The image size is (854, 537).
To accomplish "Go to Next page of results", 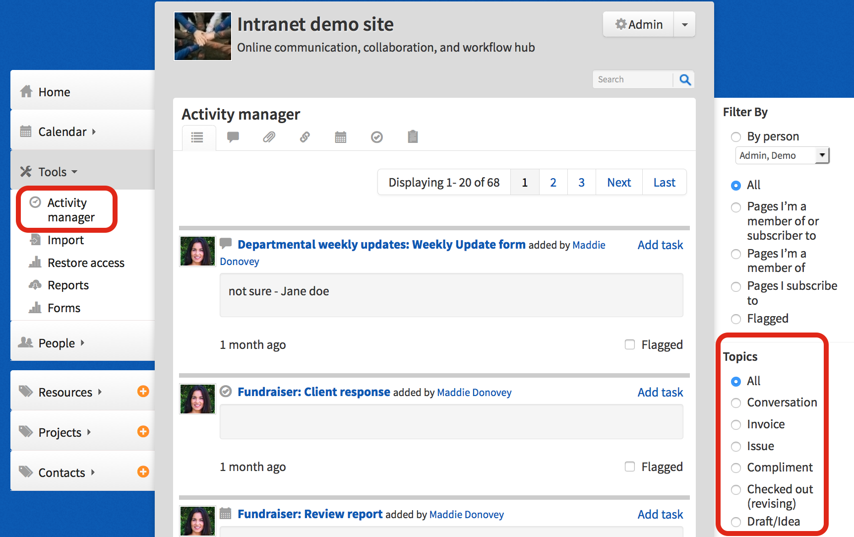I will (618, 183).
